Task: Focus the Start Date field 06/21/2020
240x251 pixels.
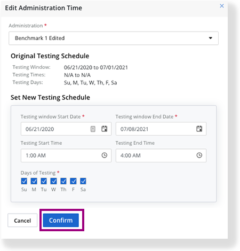Action: click(66, 129)
